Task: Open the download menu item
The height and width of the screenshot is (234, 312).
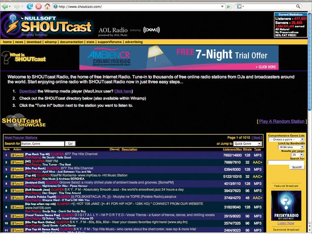Action: [x=34, y=42]
